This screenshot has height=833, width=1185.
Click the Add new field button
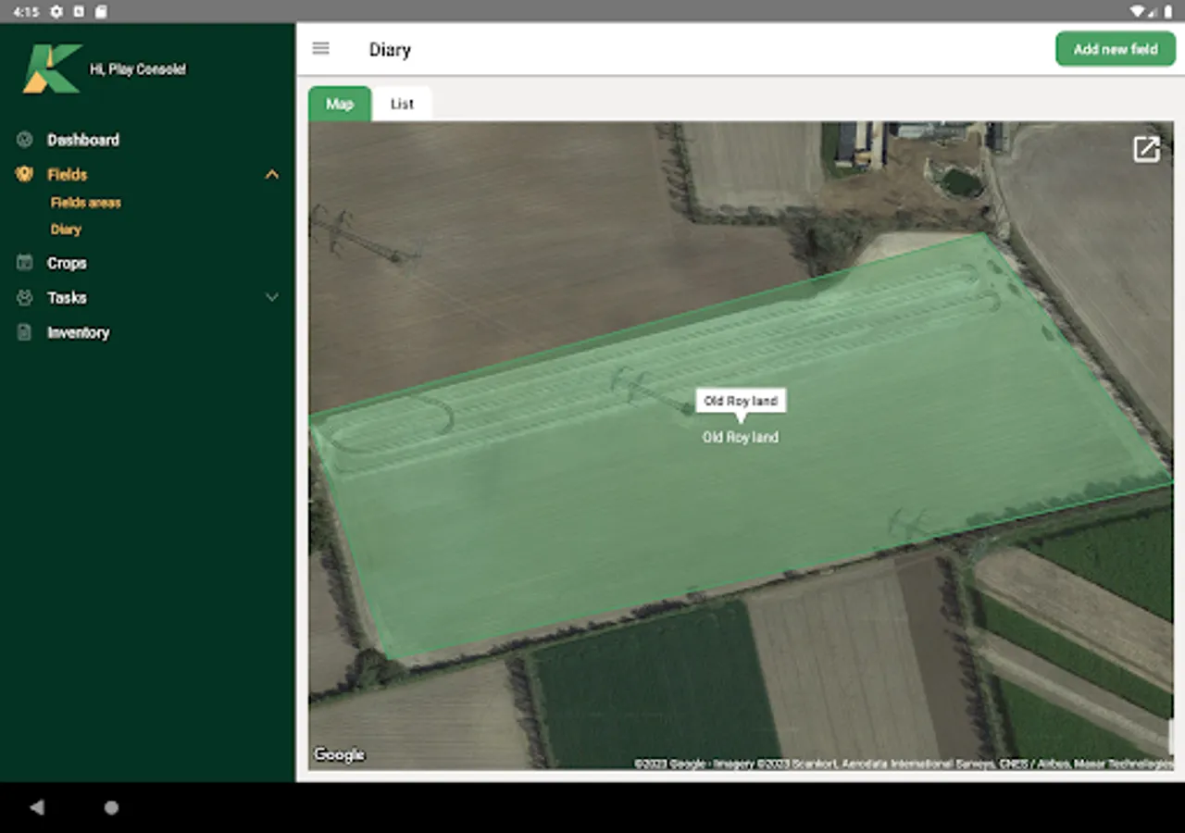pyautogui.click(x=1116, y=49)
